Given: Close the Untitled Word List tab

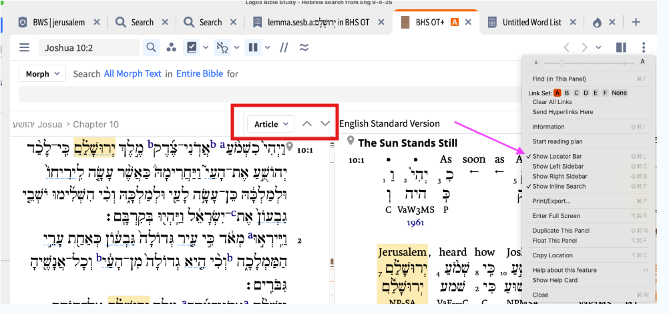Looking at the screenshot, I should coord(573,22).
